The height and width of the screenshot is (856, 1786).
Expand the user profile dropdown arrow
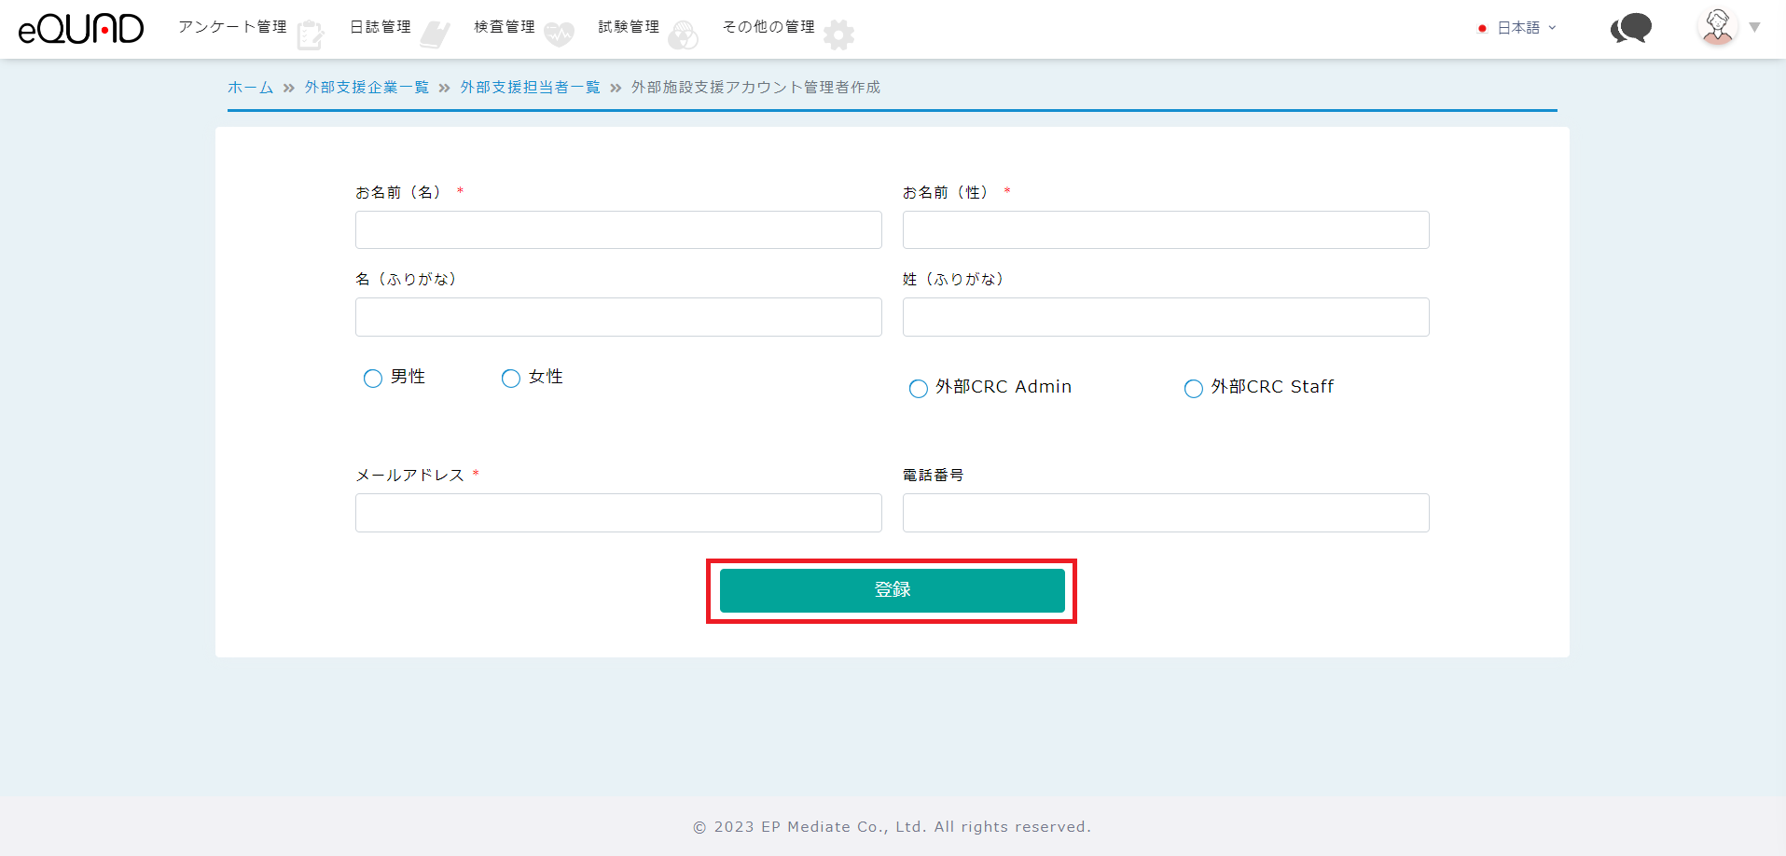(1755, 27)
